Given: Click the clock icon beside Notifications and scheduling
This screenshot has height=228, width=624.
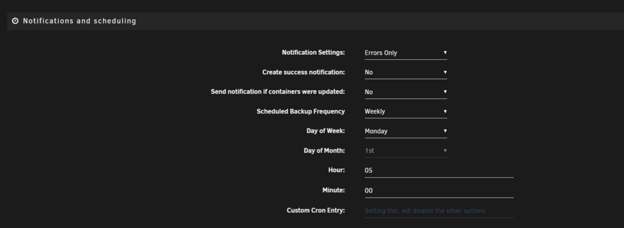Looking at the screenshot, I should [15, 21].
